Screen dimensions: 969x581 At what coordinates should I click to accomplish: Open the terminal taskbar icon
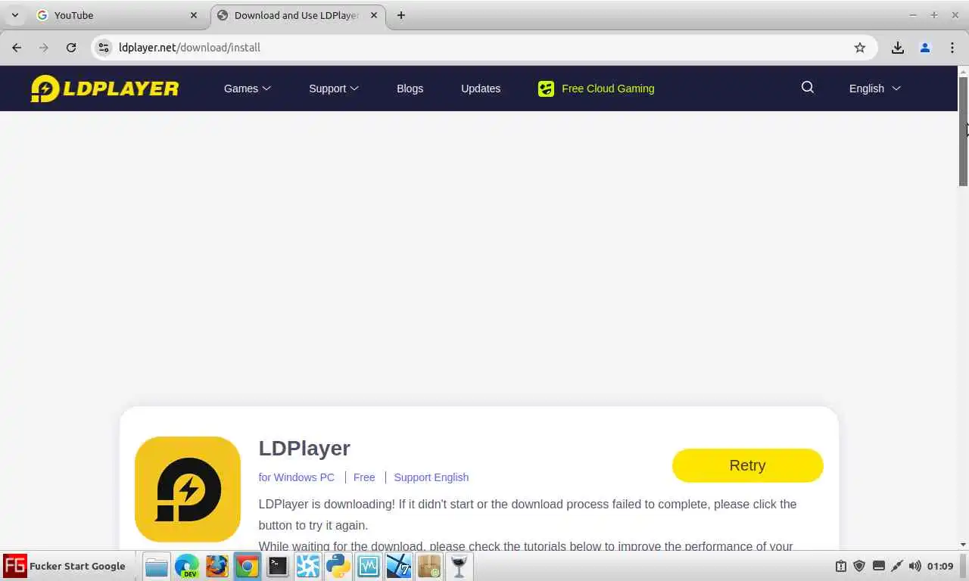pos(278,566)
